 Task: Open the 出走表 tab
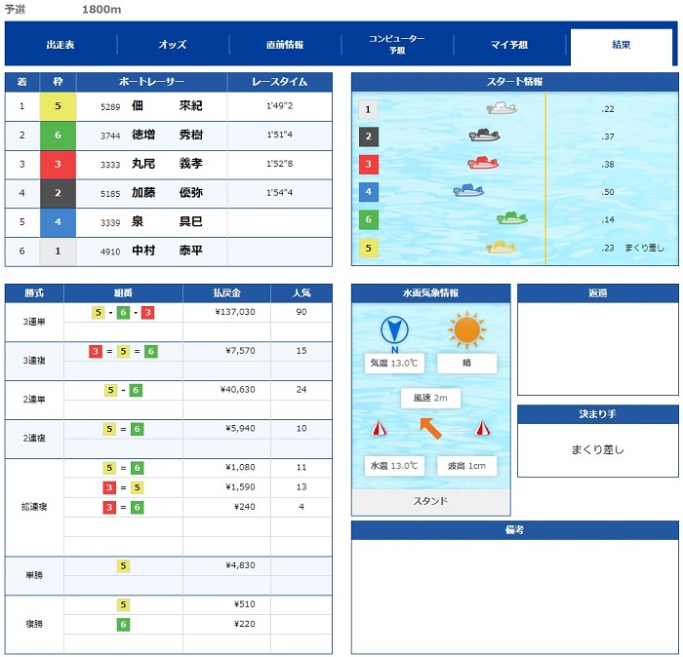(60, 45)
